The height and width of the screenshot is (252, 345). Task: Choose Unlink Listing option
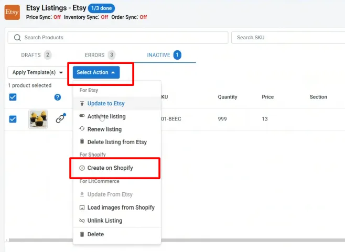tap(117, 221)
